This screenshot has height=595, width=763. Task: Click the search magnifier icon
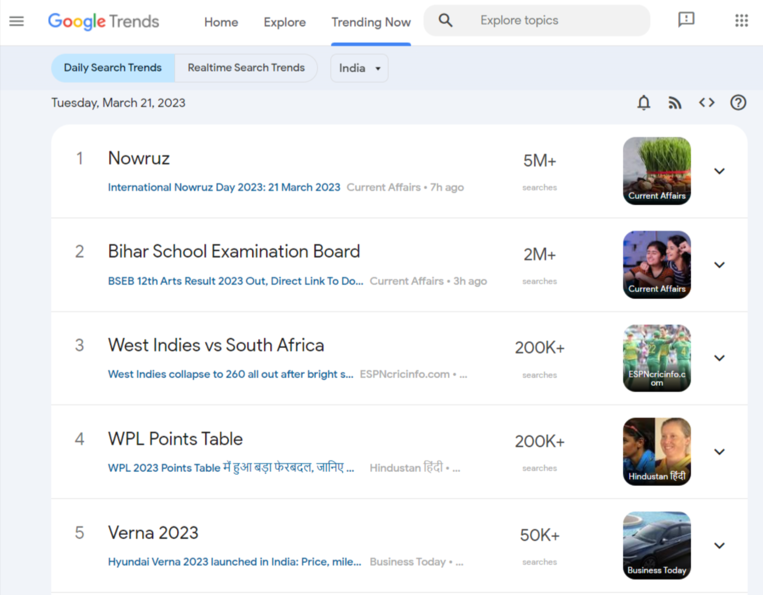445,20
